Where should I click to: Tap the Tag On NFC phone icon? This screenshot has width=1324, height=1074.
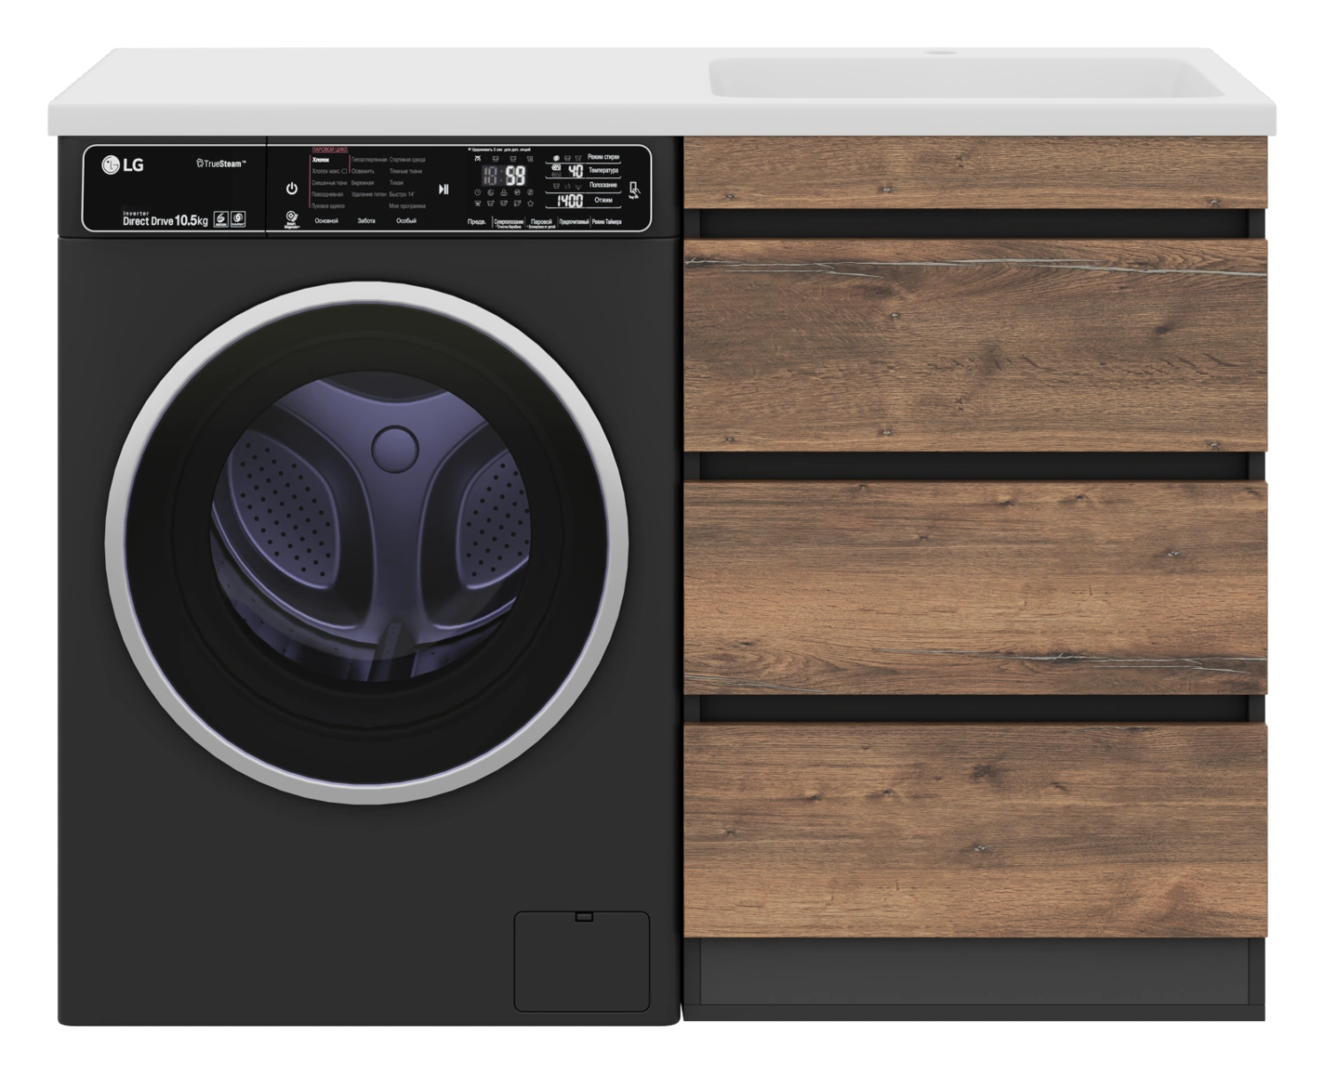coord(634,191)
